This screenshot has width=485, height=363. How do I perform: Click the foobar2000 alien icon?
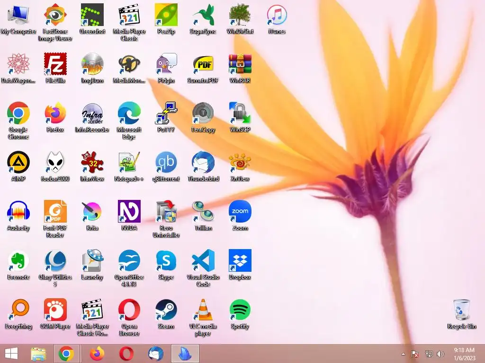[x=55, y=162]
